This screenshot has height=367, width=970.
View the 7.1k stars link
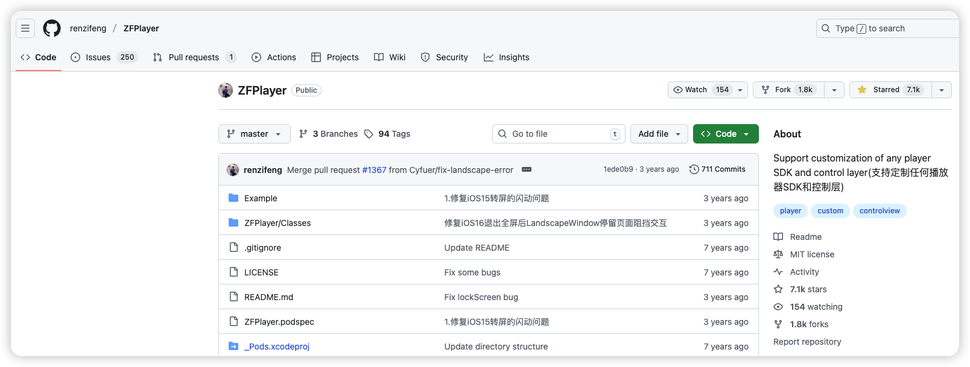pos(800,289)
